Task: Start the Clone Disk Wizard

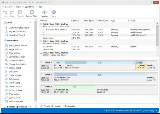Action: point(15,35)
